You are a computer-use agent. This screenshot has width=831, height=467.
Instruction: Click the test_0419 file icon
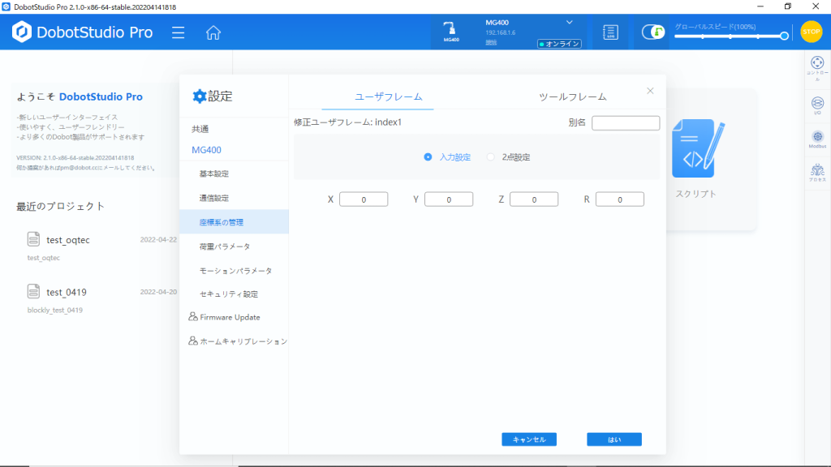point(33,292)
